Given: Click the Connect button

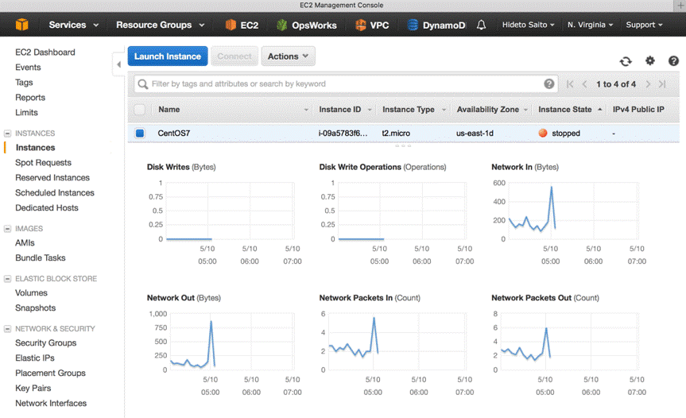Looking at the screenshot, I should pos(234,56).
